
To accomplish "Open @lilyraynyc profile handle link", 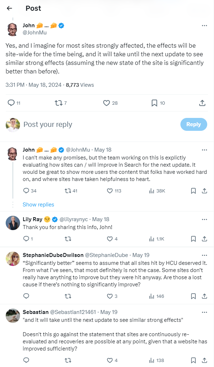I will click(74, 219).
